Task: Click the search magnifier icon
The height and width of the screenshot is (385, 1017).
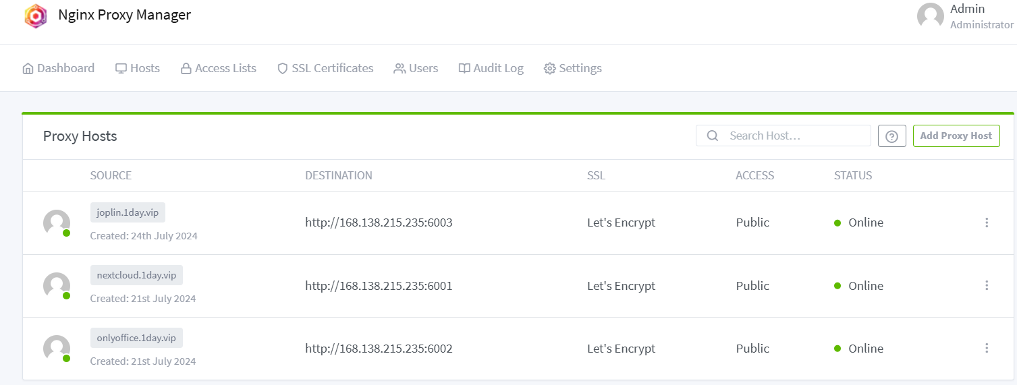Action: click(712, 136)
